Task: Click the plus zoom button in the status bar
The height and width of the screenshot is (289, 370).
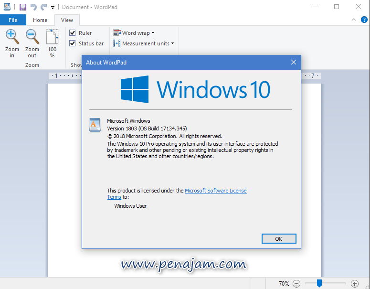Action: click(x=355, y=284)
